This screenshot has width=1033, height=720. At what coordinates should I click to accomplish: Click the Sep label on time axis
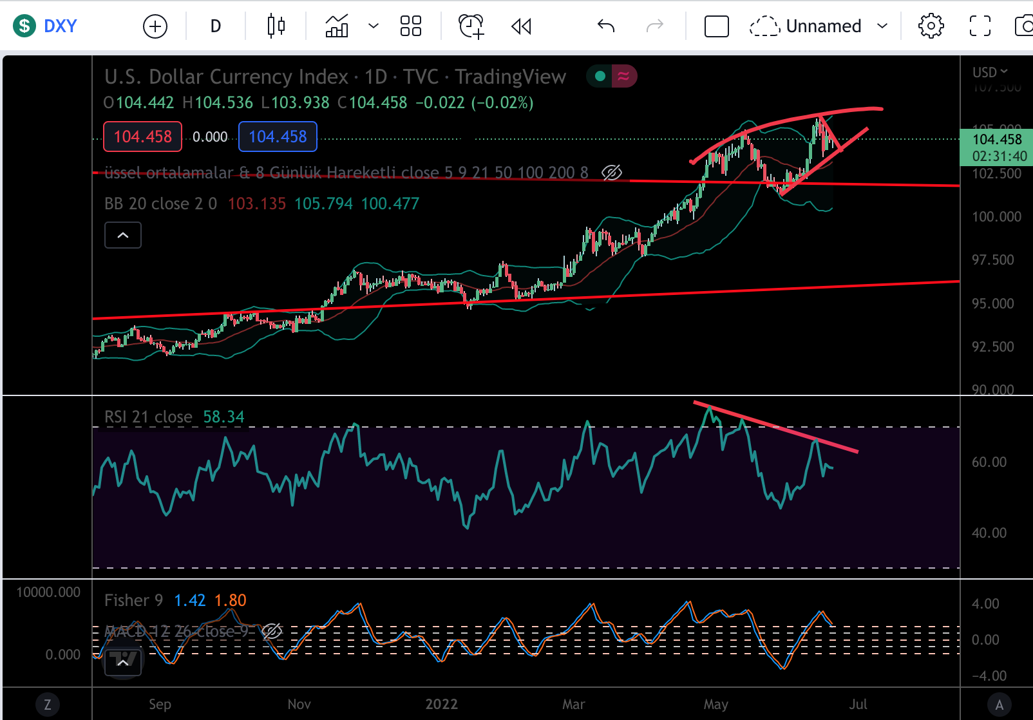pos(160,704)
